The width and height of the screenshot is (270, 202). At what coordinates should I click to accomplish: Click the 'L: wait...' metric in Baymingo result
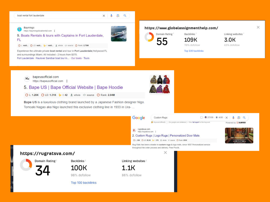click(23, 46)
